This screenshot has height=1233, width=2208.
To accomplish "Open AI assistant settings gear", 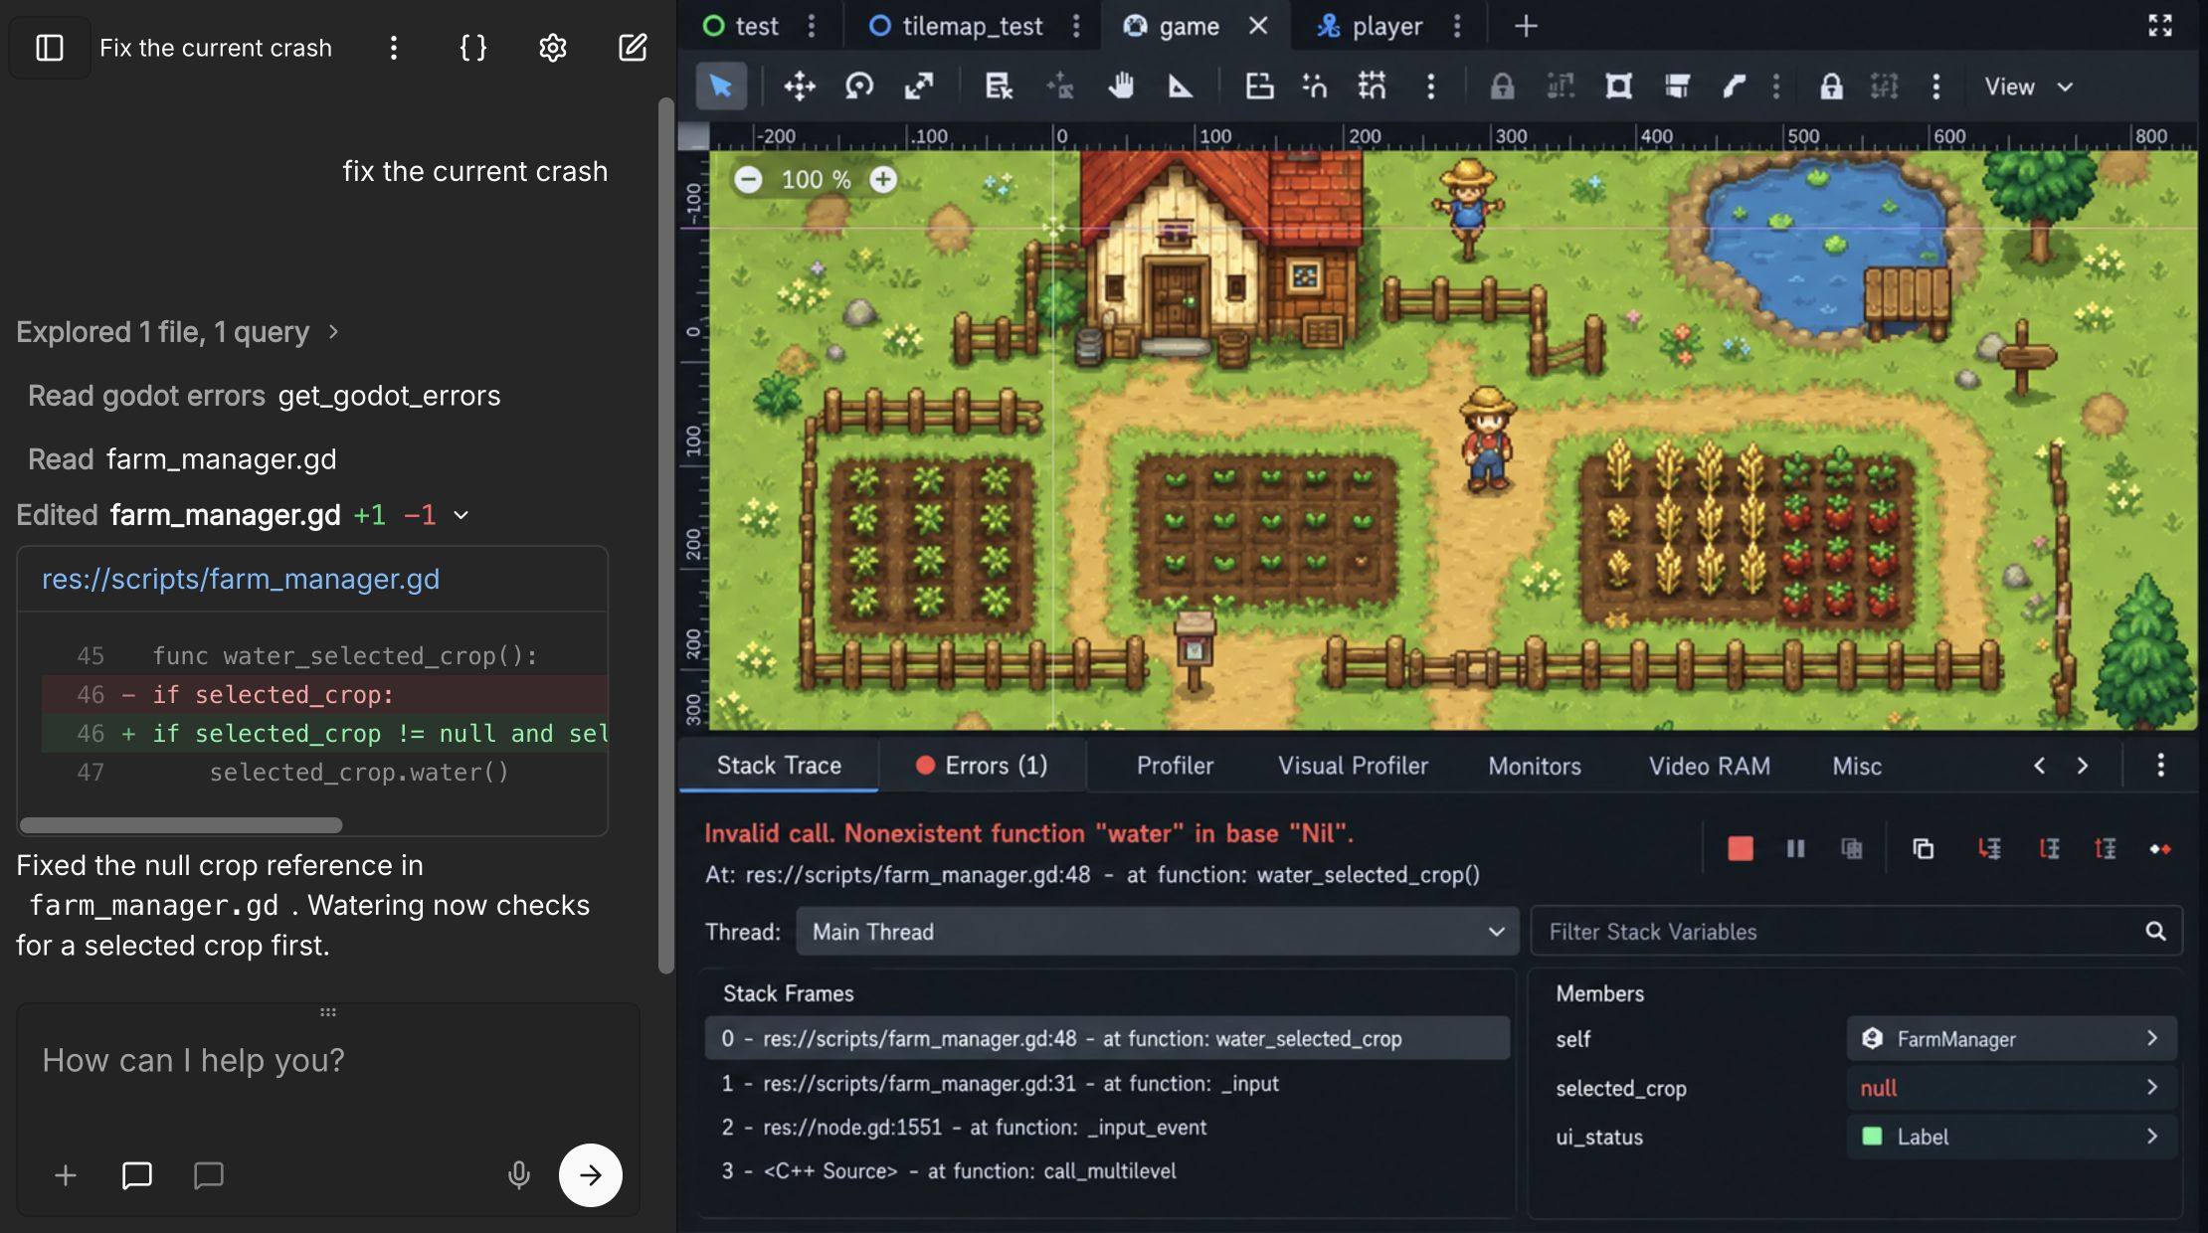I will click(553, 48).
